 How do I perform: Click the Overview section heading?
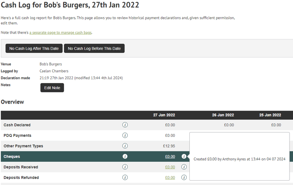12,102
